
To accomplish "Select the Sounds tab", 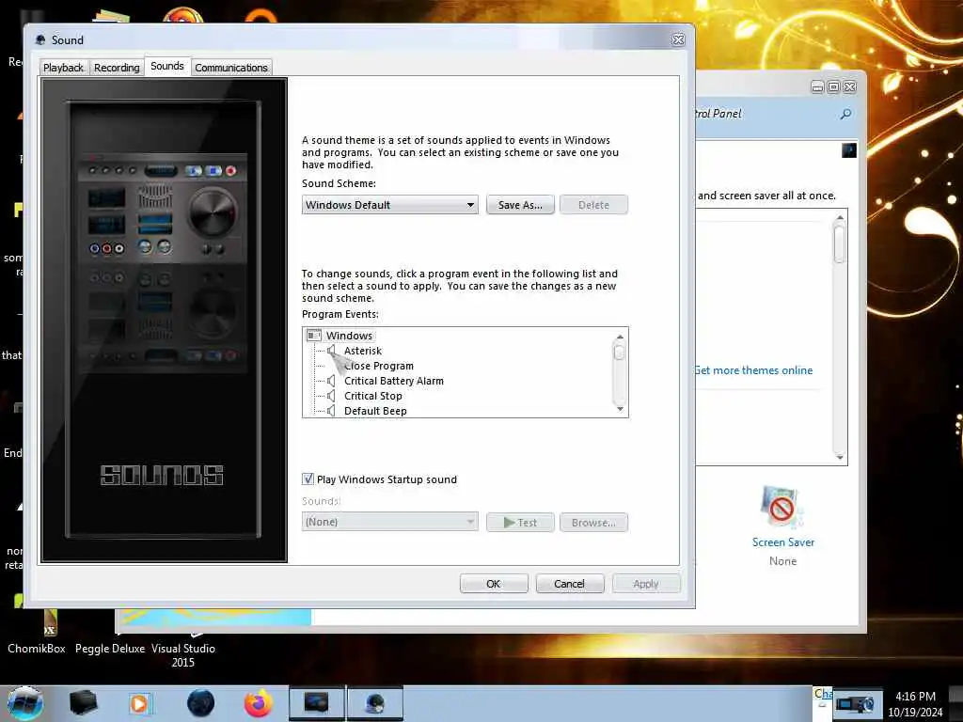I will (167, 66).
